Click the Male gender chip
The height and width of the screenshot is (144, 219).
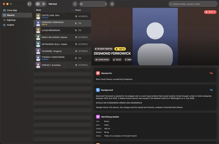(128, 60)
